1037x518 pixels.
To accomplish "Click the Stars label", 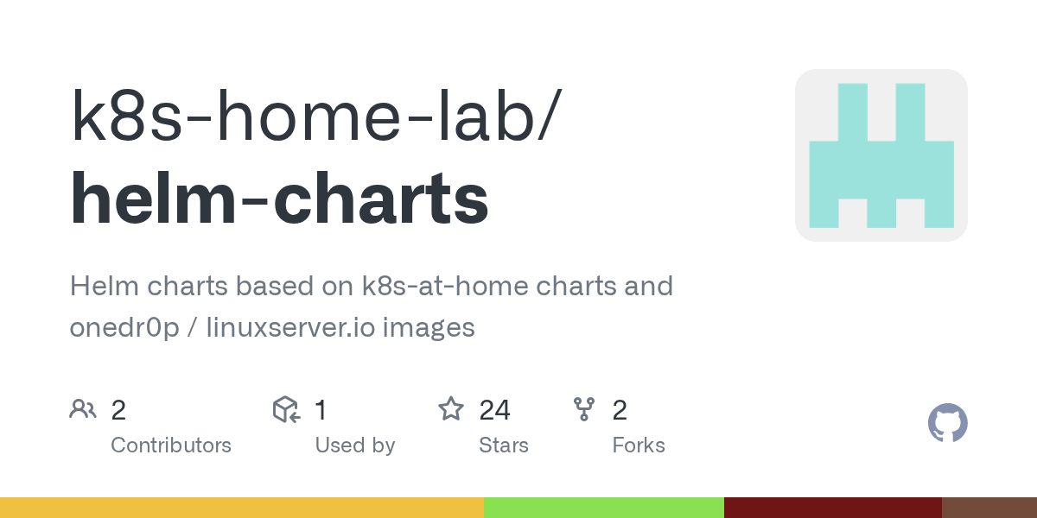I will pos(504,445).
